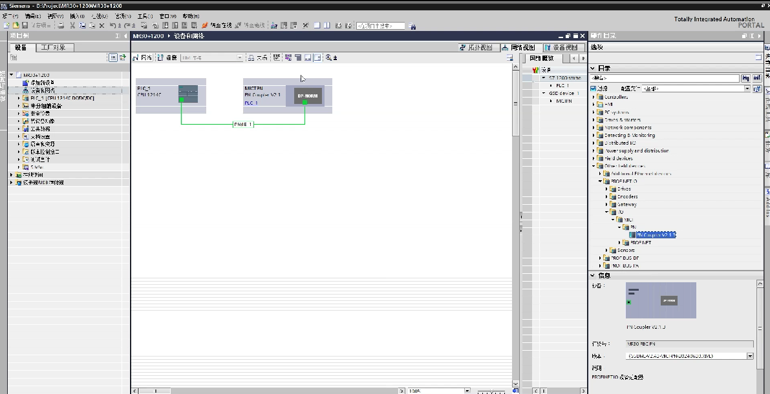Expand the PLC_1 [CPU 1214C] tree node
Image resolution: width=770 pixels, height=394 pixels.
[x=19, y=98]
